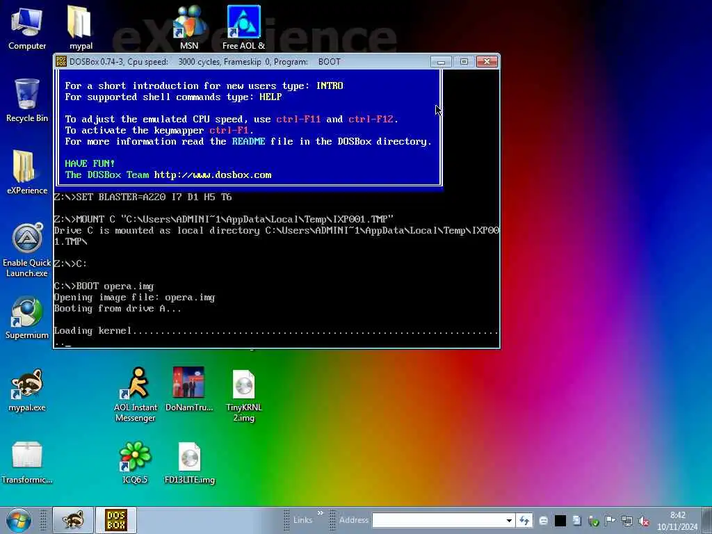The height and width of the screenshot is (534, 712).
Task: Click the round gray tray icon
Action: [x=543, y=521]
